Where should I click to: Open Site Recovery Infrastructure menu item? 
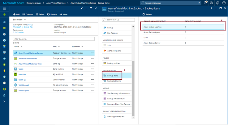117,94
